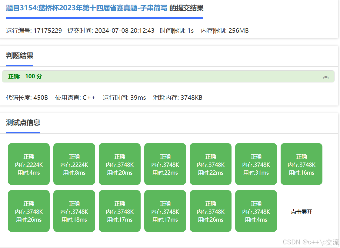Click the 代码长度: 450B text

[x=27, y=98]
